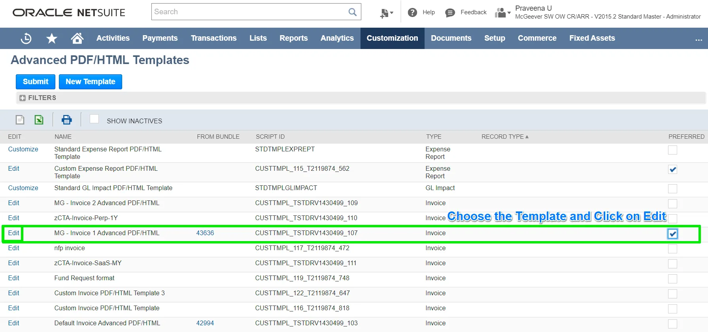Screen dimensions: 708x332
Task: Check Preferred for Standard Expense Report template
Action: click(x=672, y=150)
